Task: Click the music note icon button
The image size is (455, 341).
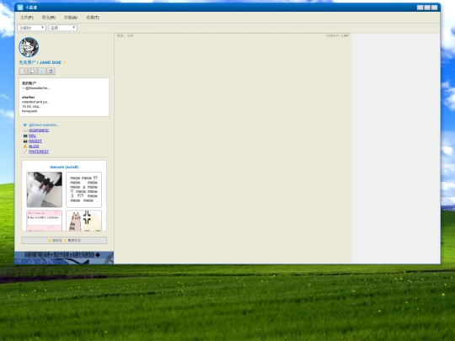Action: coord(51,71)
